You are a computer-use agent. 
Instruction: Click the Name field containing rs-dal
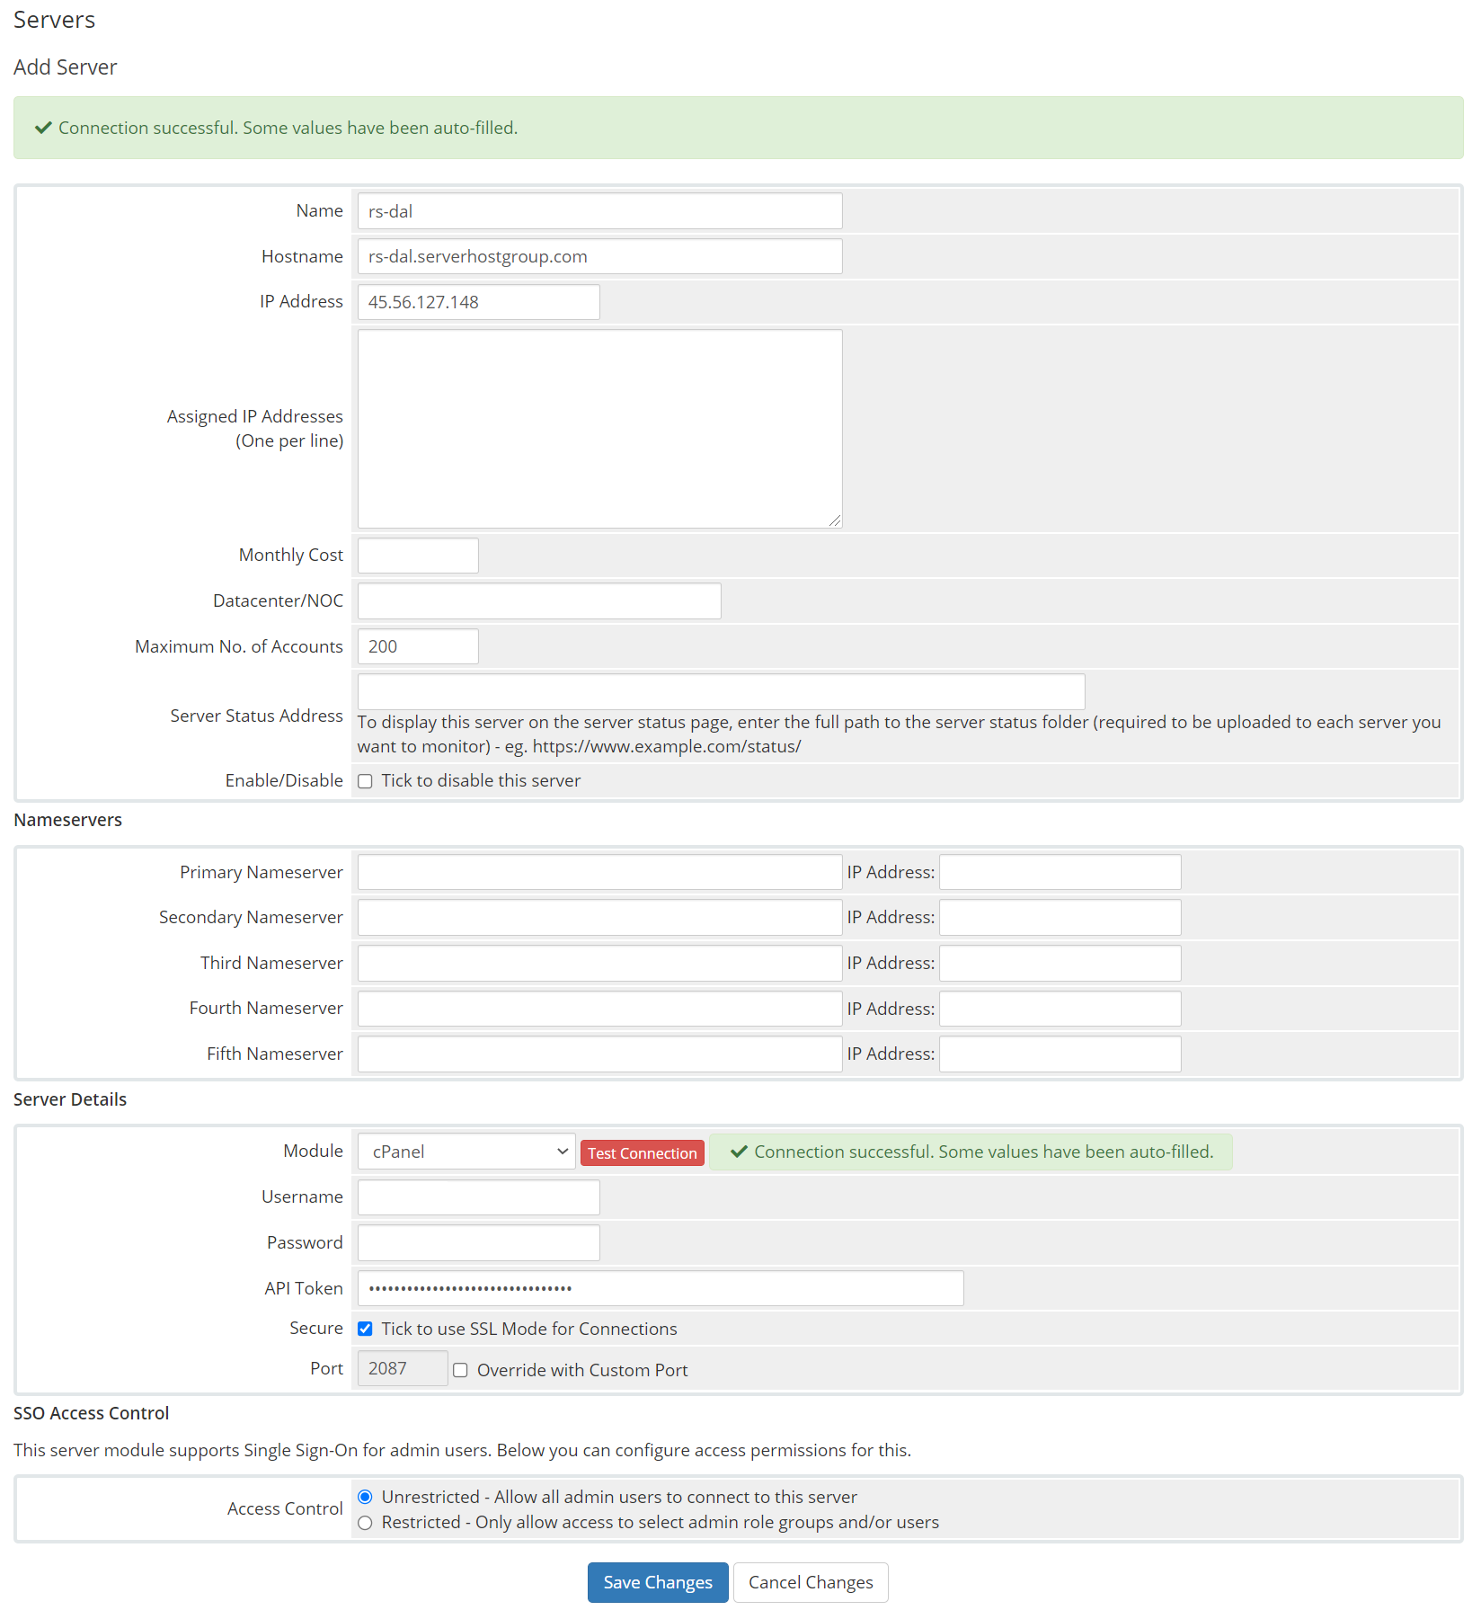coord(599,210)
